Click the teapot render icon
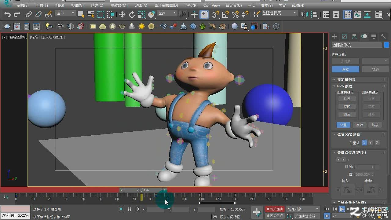This screenshot has height=220, width=391. click(7, 27)
